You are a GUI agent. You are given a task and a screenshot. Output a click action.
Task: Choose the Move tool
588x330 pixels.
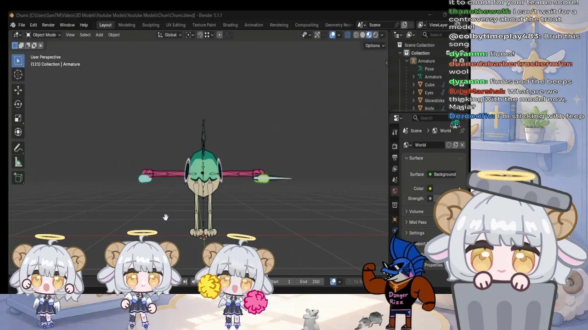[x=18, y=90]
